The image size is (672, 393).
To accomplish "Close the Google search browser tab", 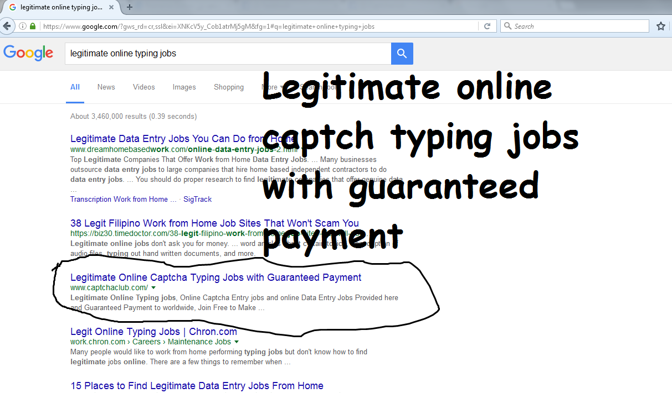I will pyautogui.click(x=112, y=7).
